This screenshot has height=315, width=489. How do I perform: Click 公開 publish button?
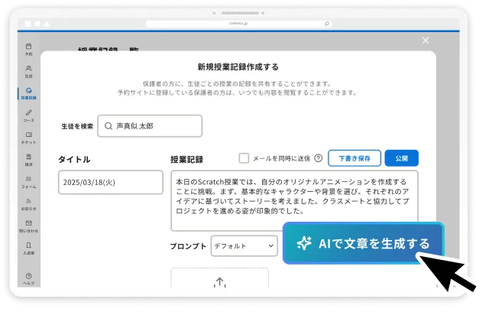point(401,158)
